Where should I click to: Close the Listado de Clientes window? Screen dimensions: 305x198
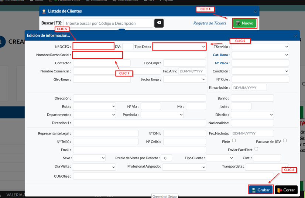coord(255,11)
